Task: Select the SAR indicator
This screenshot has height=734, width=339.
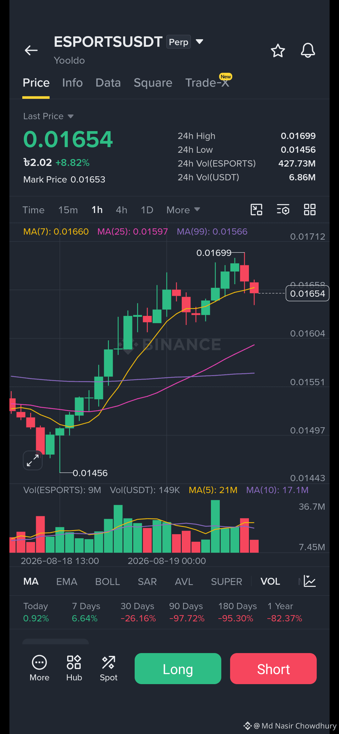Action: tap(147, 582)
